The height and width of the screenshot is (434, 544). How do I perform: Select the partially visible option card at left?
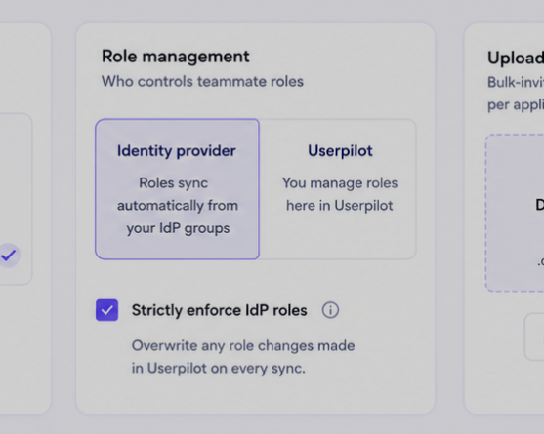(x=16, y=199)
